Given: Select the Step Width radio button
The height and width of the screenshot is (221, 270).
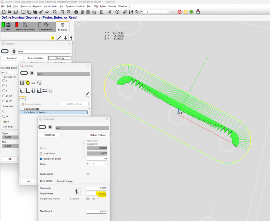Looking at the screenshot, I should click(x=41, y=154).
